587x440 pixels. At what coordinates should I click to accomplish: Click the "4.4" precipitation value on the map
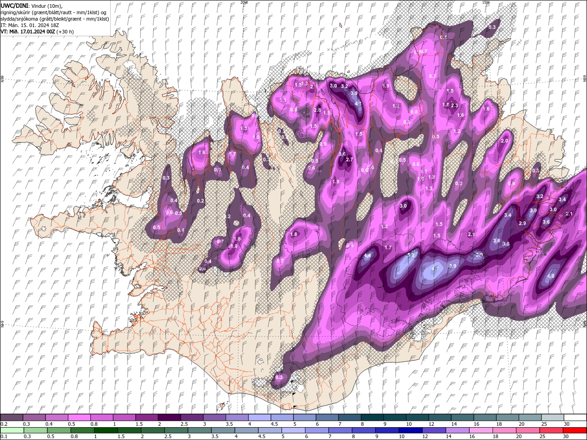(x=367, y=256)
